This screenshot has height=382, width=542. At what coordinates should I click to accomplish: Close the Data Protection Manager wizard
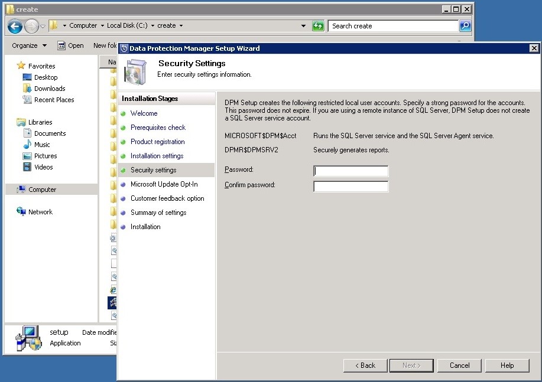[534, 48]
